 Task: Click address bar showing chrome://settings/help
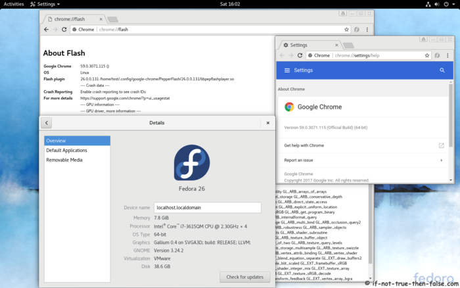(369, 55)
